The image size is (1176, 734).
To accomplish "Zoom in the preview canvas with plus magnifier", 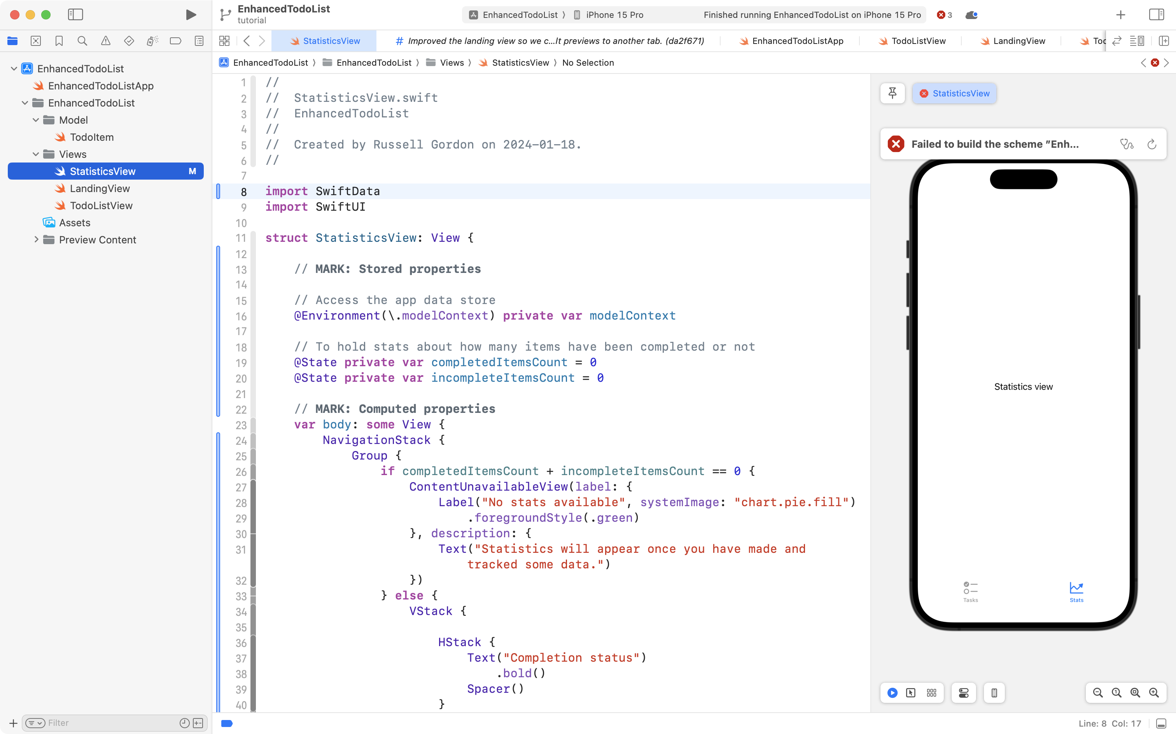I will (x=1155, y=693).
